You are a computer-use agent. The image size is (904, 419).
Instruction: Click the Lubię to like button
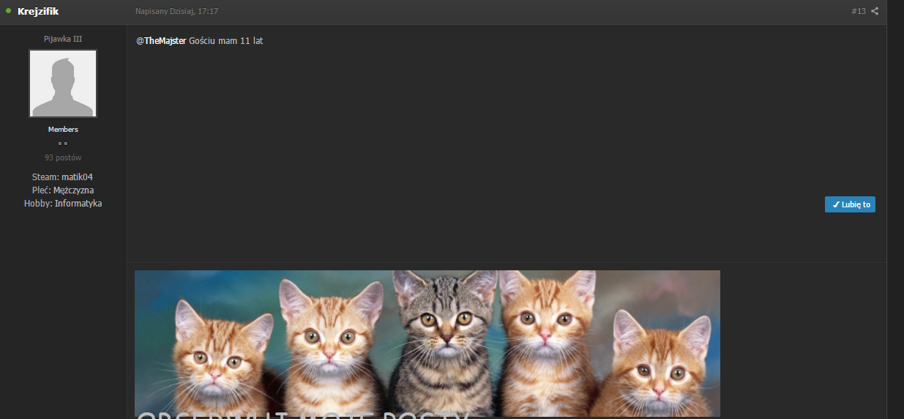click(x=850, y=204)
